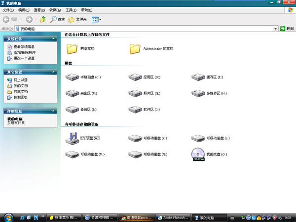
Task: Click 控制面板 link in sidebar
Action: pos(21,97)
